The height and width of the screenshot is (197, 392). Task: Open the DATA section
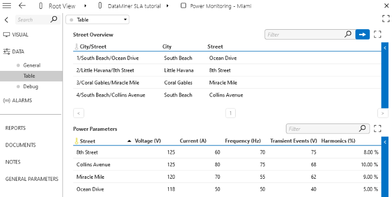[x=18, y=52]
